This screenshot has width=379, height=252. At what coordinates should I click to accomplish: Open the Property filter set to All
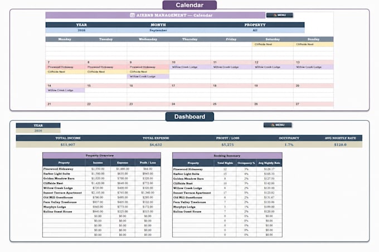(255, 31)
